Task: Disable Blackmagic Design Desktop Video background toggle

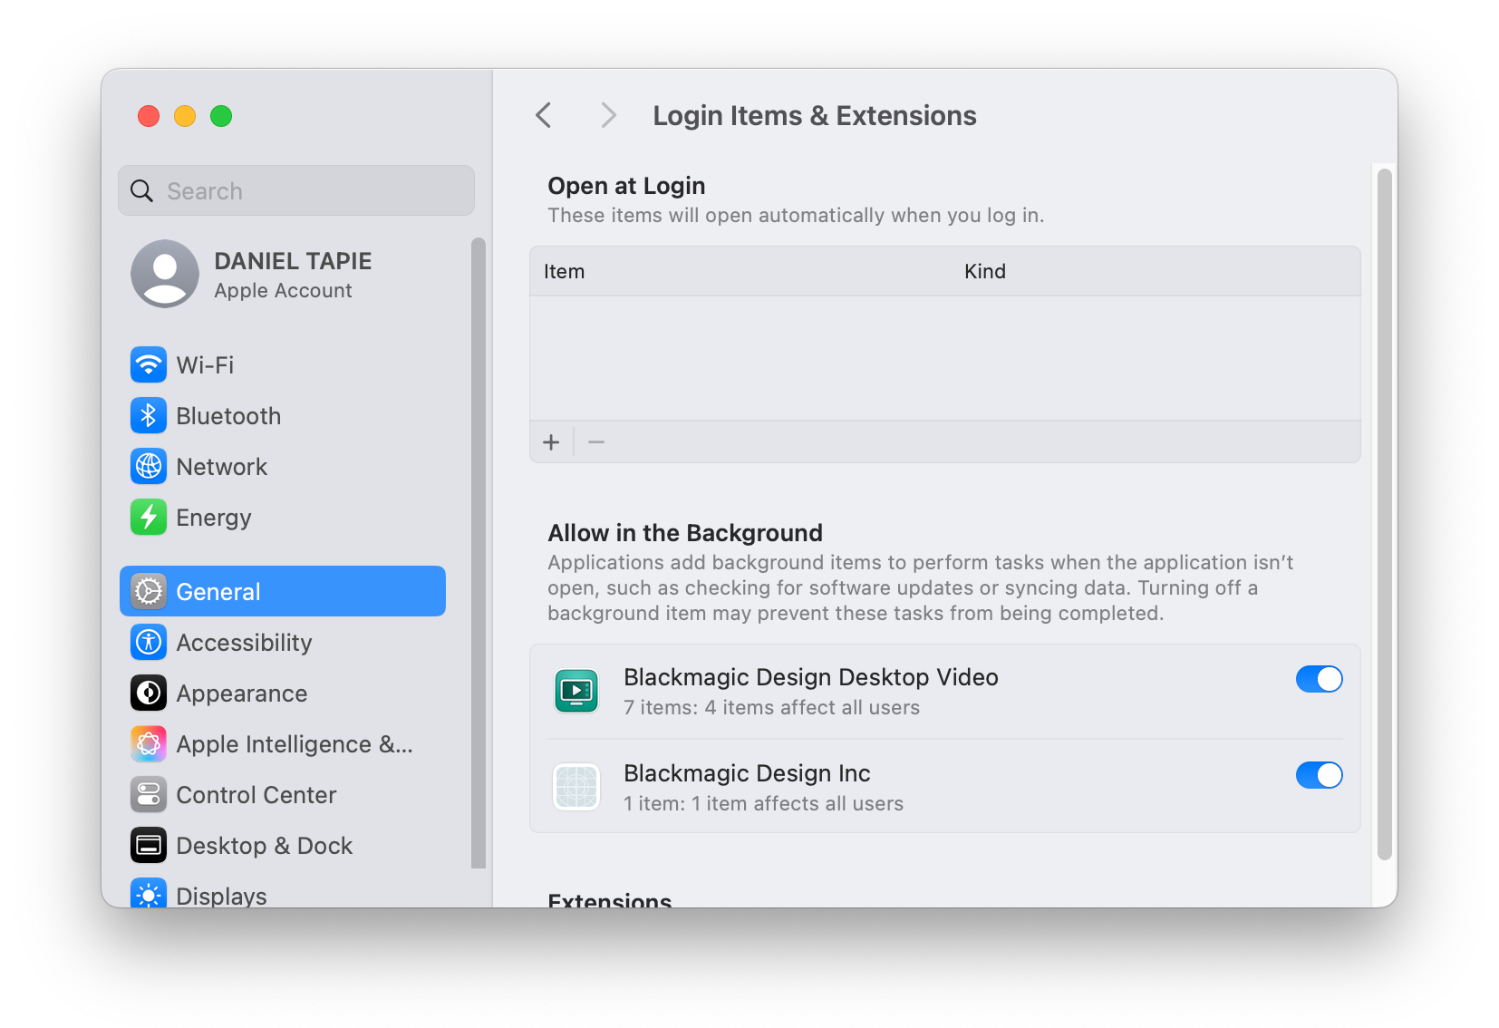Action: coord(1319,679)
